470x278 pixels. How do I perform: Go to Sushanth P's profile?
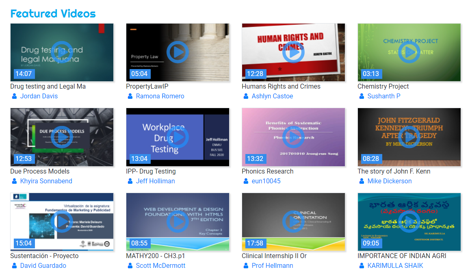(384, 96)
